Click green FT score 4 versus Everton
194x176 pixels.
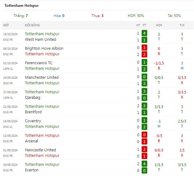[x=144, y=164]
